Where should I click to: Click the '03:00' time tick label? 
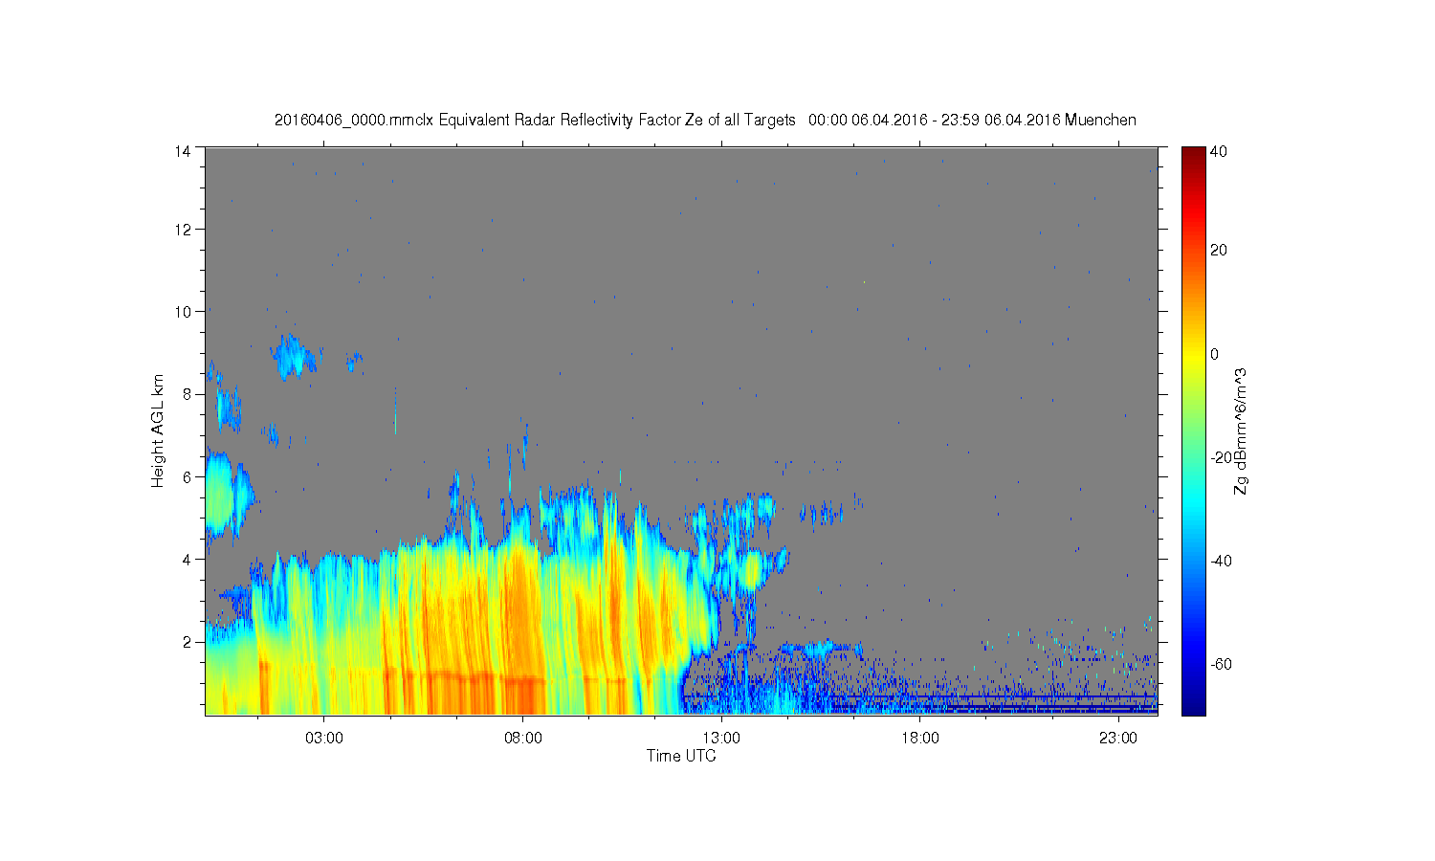tap(324, 738)
